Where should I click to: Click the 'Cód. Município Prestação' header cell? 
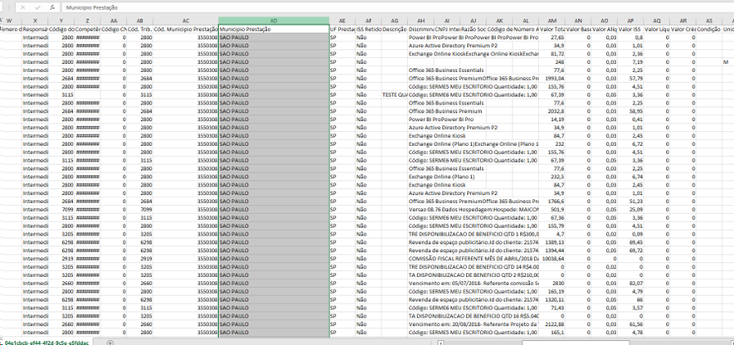[186, 29]
